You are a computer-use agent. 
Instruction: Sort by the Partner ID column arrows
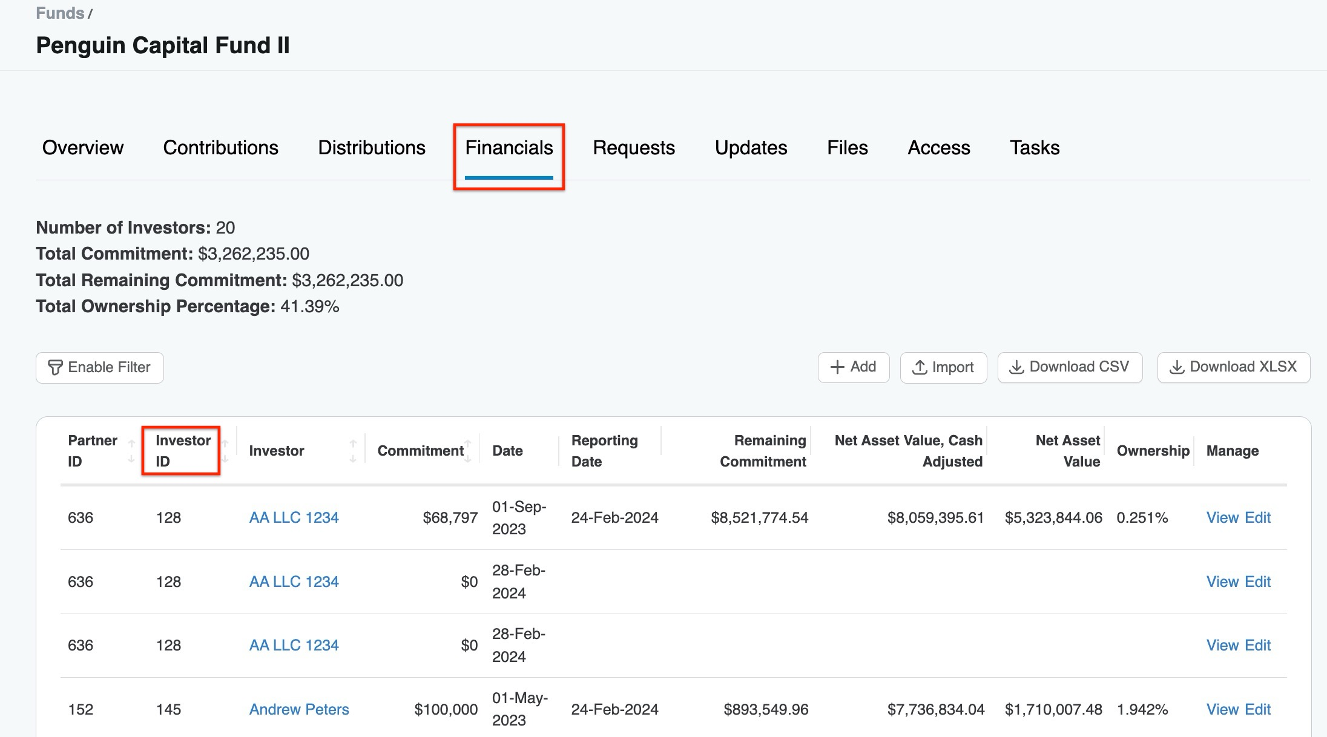click(x=131, y=451)
